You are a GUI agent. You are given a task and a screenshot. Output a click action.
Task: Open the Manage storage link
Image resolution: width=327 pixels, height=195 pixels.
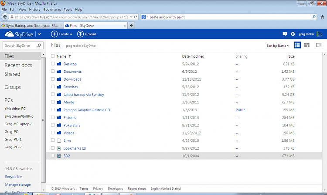pyautogui.click(x=18, y=185)
